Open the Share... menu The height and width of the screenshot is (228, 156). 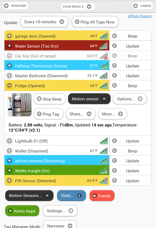coord(81,114)
